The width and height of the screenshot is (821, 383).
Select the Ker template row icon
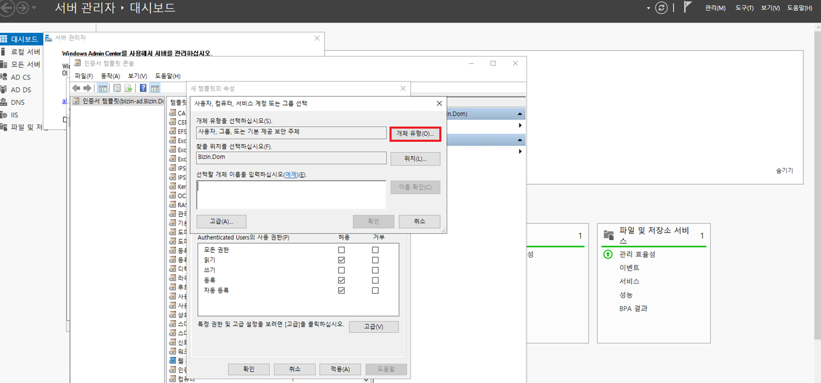click(173, 186)
